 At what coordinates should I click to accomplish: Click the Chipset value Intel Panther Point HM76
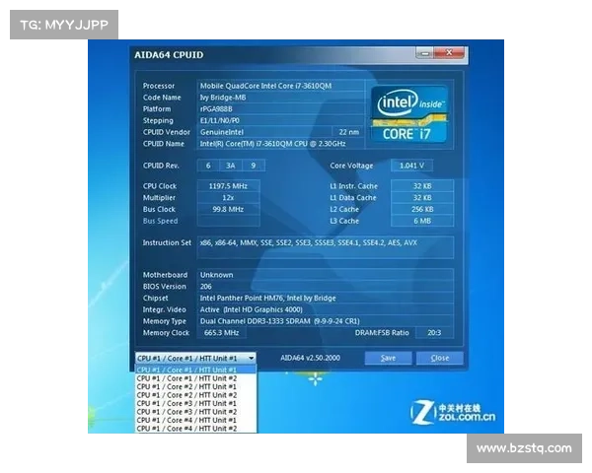click(x=325, y=298)
